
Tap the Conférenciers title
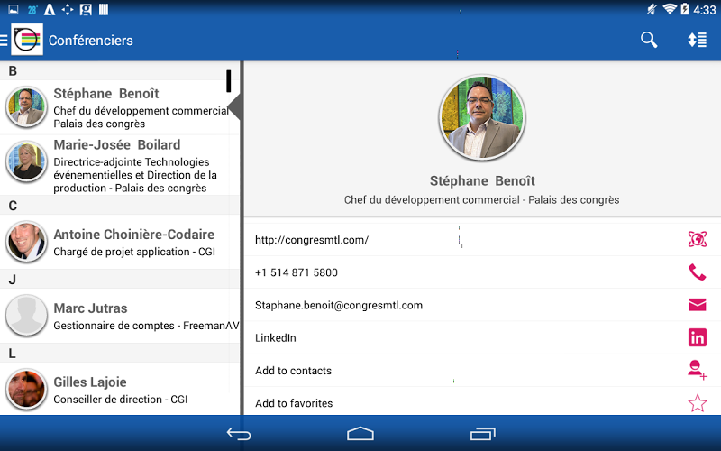tap(91, 41)
